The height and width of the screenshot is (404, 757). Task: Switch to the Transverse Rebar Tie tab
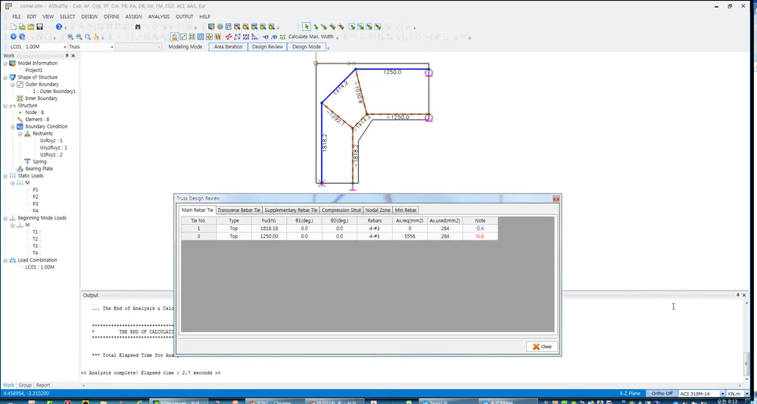point(238,210)
